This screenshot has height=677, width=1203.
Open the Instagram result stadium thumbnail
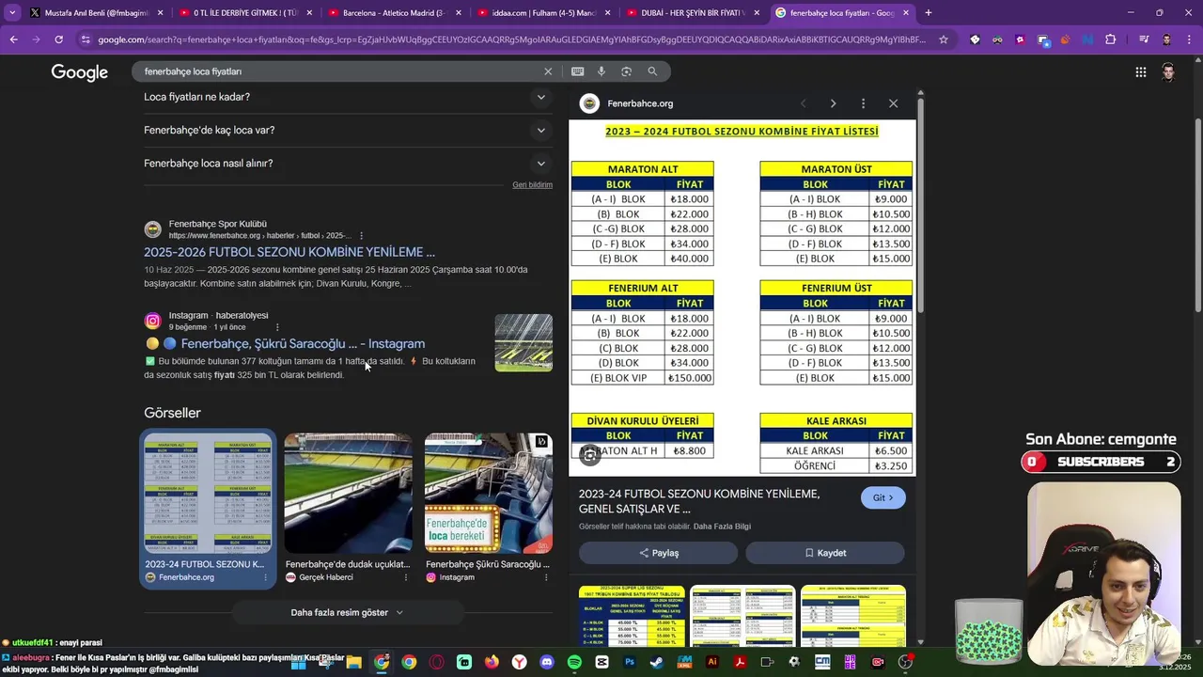coord(523,342)
